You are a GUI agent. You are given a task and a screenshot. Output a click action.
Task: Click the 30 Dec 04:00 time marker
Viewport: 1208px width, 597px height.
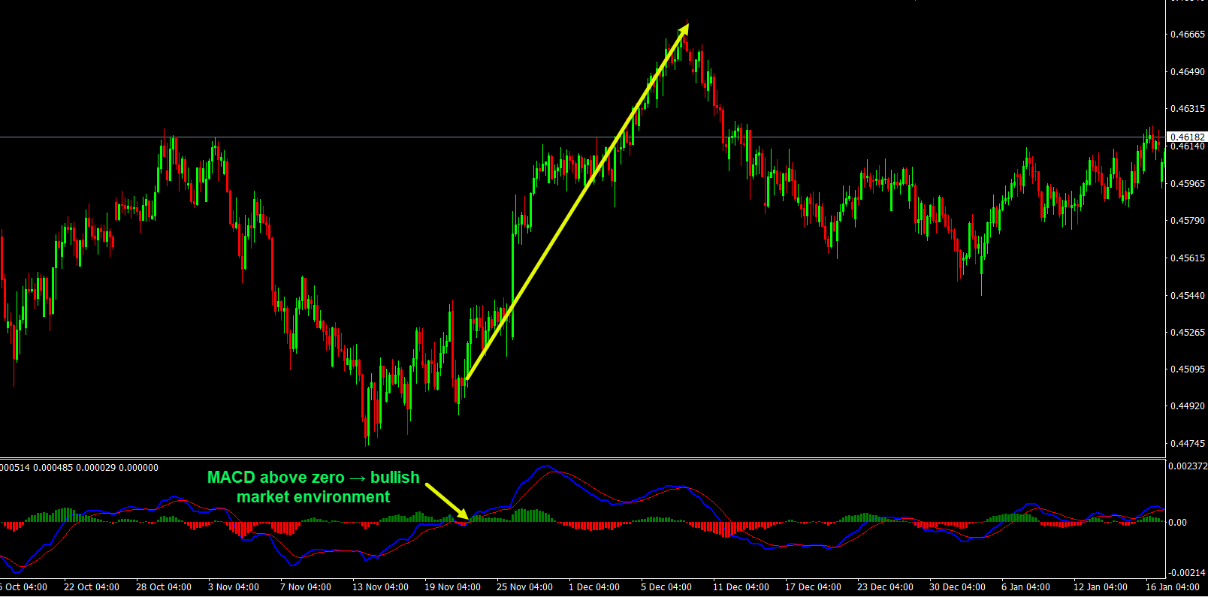[x=957, y=587]
